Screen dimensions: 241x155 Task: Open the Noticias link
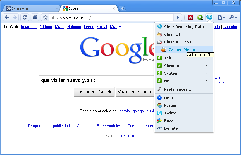click(74, 27)
